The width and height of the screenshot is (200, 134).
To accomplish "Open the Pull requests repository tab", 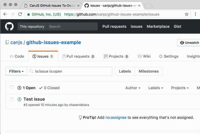I will pos(79,56).
